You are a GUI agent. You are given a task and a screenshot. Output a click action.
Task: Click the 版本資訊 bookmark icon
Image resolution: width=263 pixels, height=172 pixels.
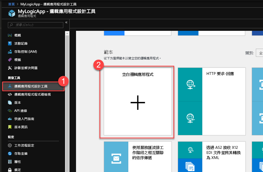pyautogui.click(x=10, y=127)
